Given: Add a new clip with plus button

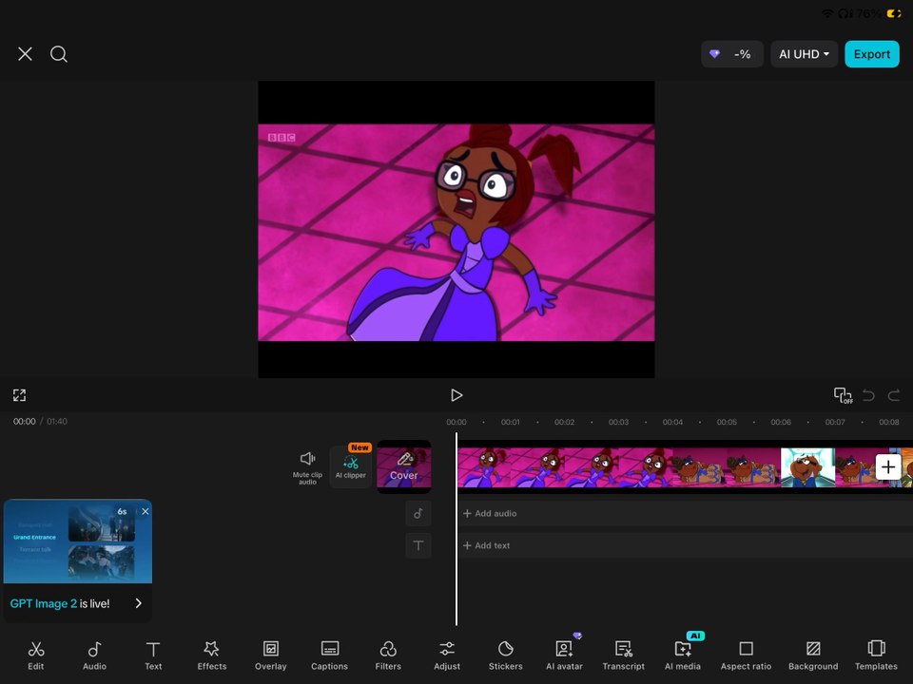Looking at the screenshot, I should coord(888,467).
